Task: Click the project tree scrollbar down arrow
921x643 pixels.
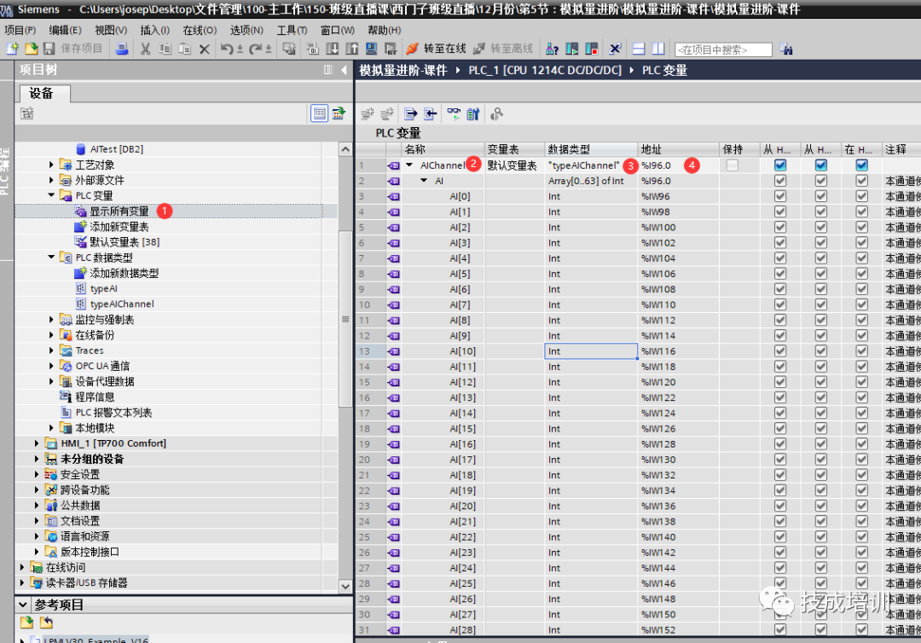Action: click(345, 586)
